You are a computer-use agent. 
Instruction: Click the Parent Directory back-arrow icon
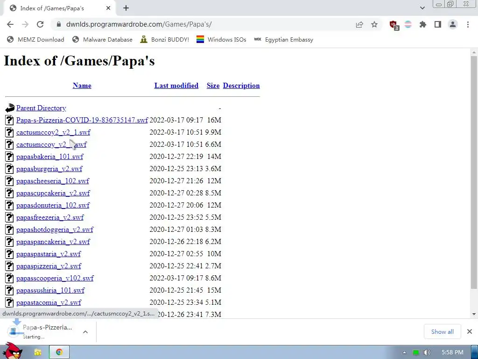pos(10,108)
